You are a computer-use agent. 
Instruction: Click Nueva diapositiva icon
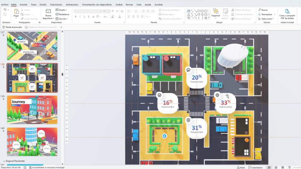point(48,11)
